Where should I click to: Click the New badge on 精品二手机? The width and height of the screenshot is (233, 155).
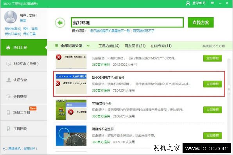click(33, 108)
